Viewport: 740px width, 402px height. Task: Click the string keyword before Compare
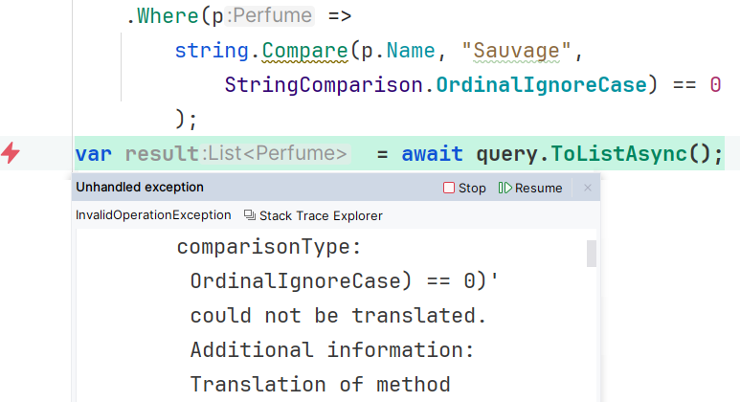212,51
